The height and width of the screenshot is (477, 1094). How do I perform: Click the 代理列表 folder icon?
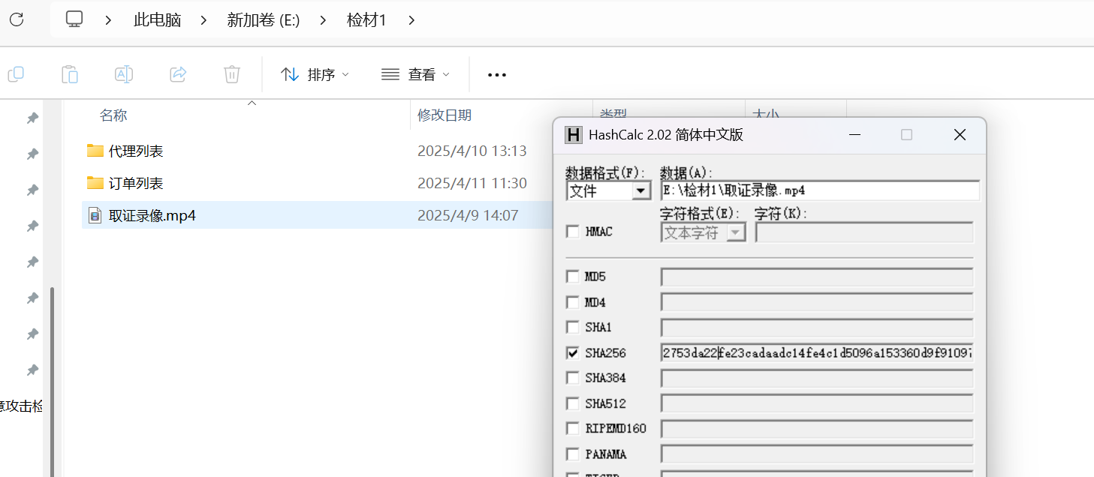coord(95,151)
